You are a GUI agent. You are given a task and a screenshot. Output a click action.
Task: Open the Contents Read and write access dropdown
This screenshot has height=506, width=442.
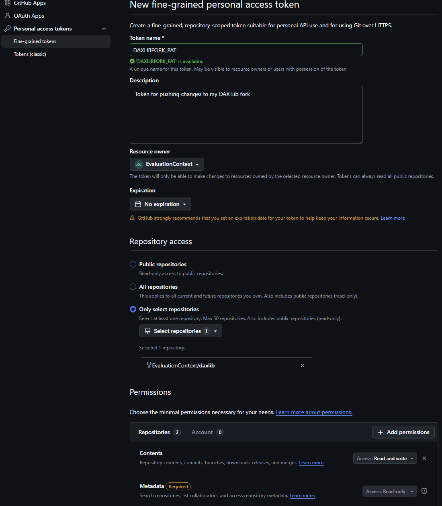(x=385, y=458)
